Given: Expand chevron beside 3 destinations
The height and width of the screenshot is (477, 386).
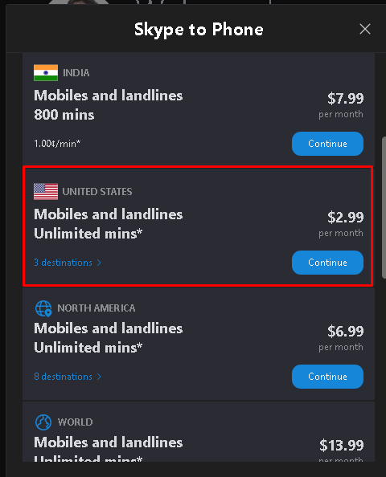Looking at the screenshot, I should coord(99,263).
